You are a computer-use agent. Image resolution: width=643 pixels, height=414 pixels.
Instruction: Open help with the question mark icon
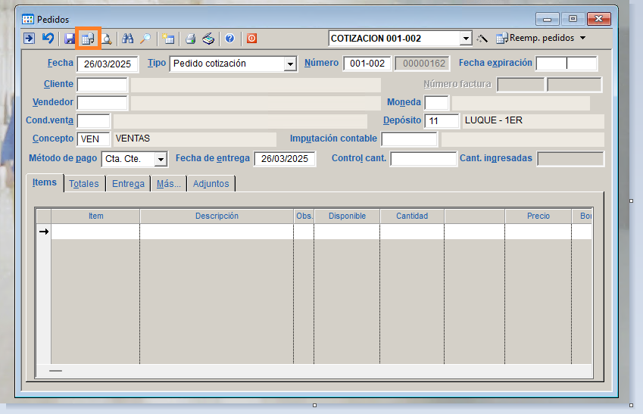click(229, 39)
